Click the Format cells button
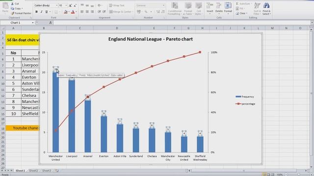 click(228, 8)
